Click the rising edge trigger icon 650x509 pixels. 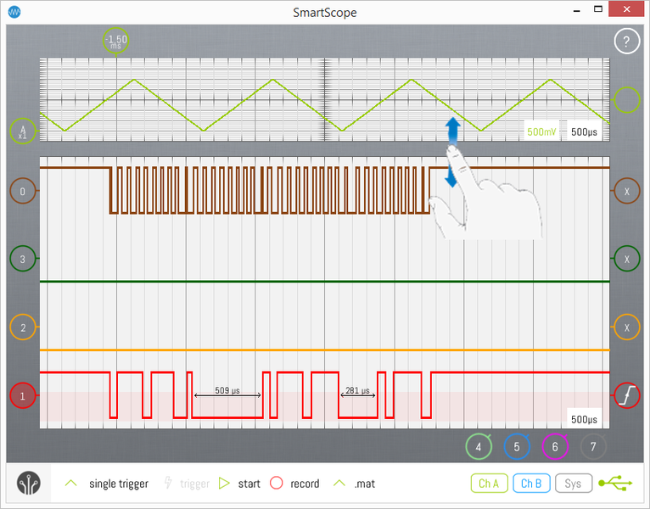point(626,395)
